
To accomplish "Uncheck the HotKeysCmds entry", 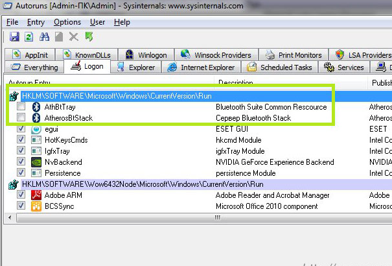I will point(21,139).
